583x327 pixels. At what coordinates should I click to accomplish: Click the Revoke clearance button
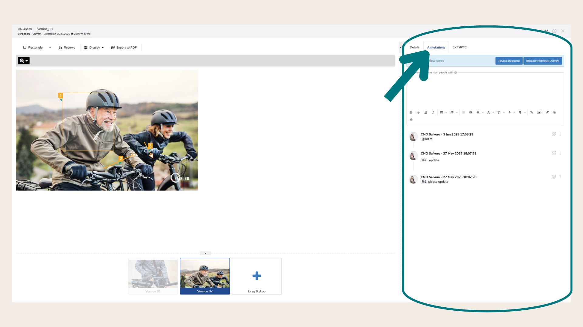(x=509, y=61)
